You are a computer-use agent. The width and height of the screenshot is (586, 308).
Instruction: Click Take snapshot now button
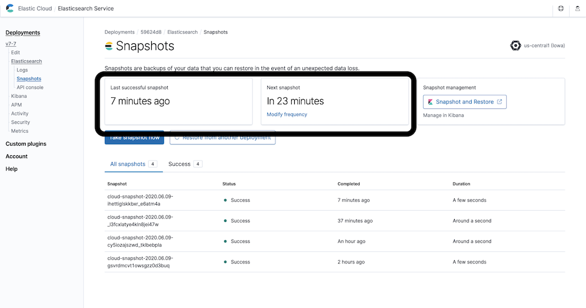(134, 138)
